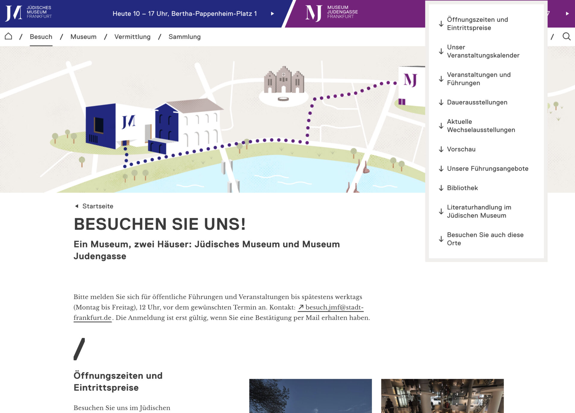
Task: Jump to Literaturhandlung im Jüdischen Museum
Action: pyautogui.click(x=479, y=211)
